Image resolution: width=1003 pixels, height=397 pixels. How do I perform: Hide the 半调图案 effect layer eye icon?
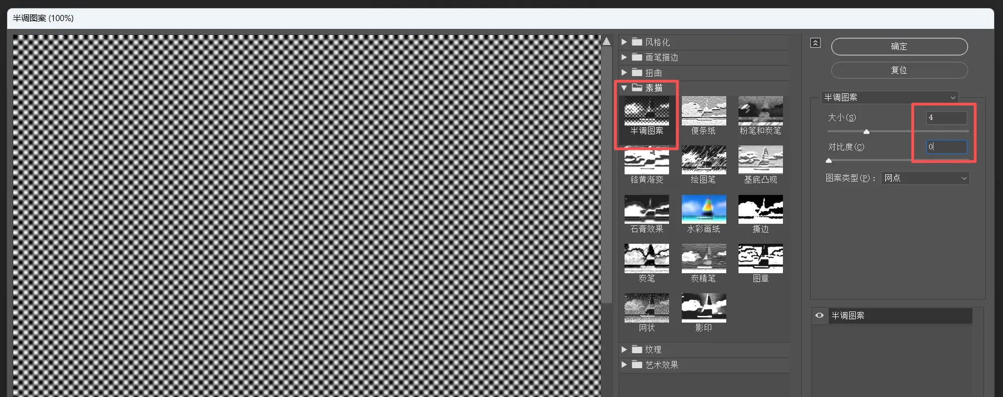[819, 315]
